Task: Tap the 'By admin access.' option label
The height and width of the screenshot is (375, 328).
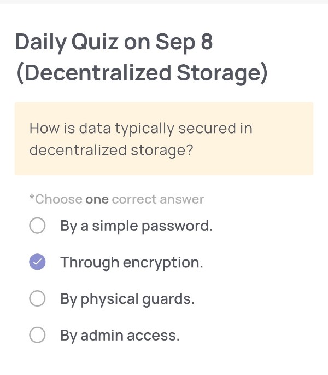Action: point(120,335)
